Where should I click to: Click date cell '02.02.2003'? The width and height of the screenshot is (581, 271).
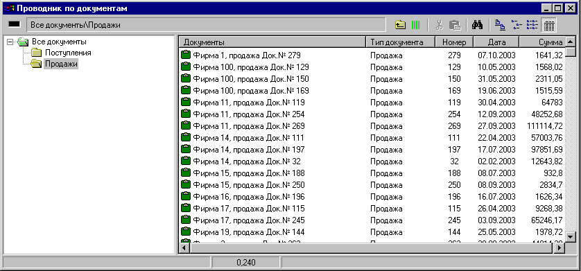pos(496,161)
